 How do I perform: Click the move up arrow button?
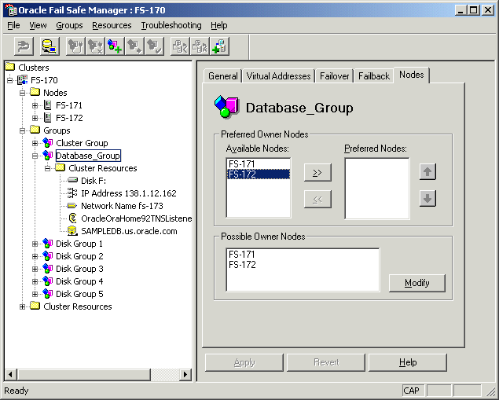point(427,172)
